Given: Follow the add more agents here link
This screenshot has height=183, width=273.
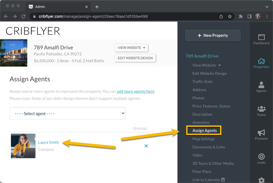Looking at the screenshot, I should tap(136, 91).
